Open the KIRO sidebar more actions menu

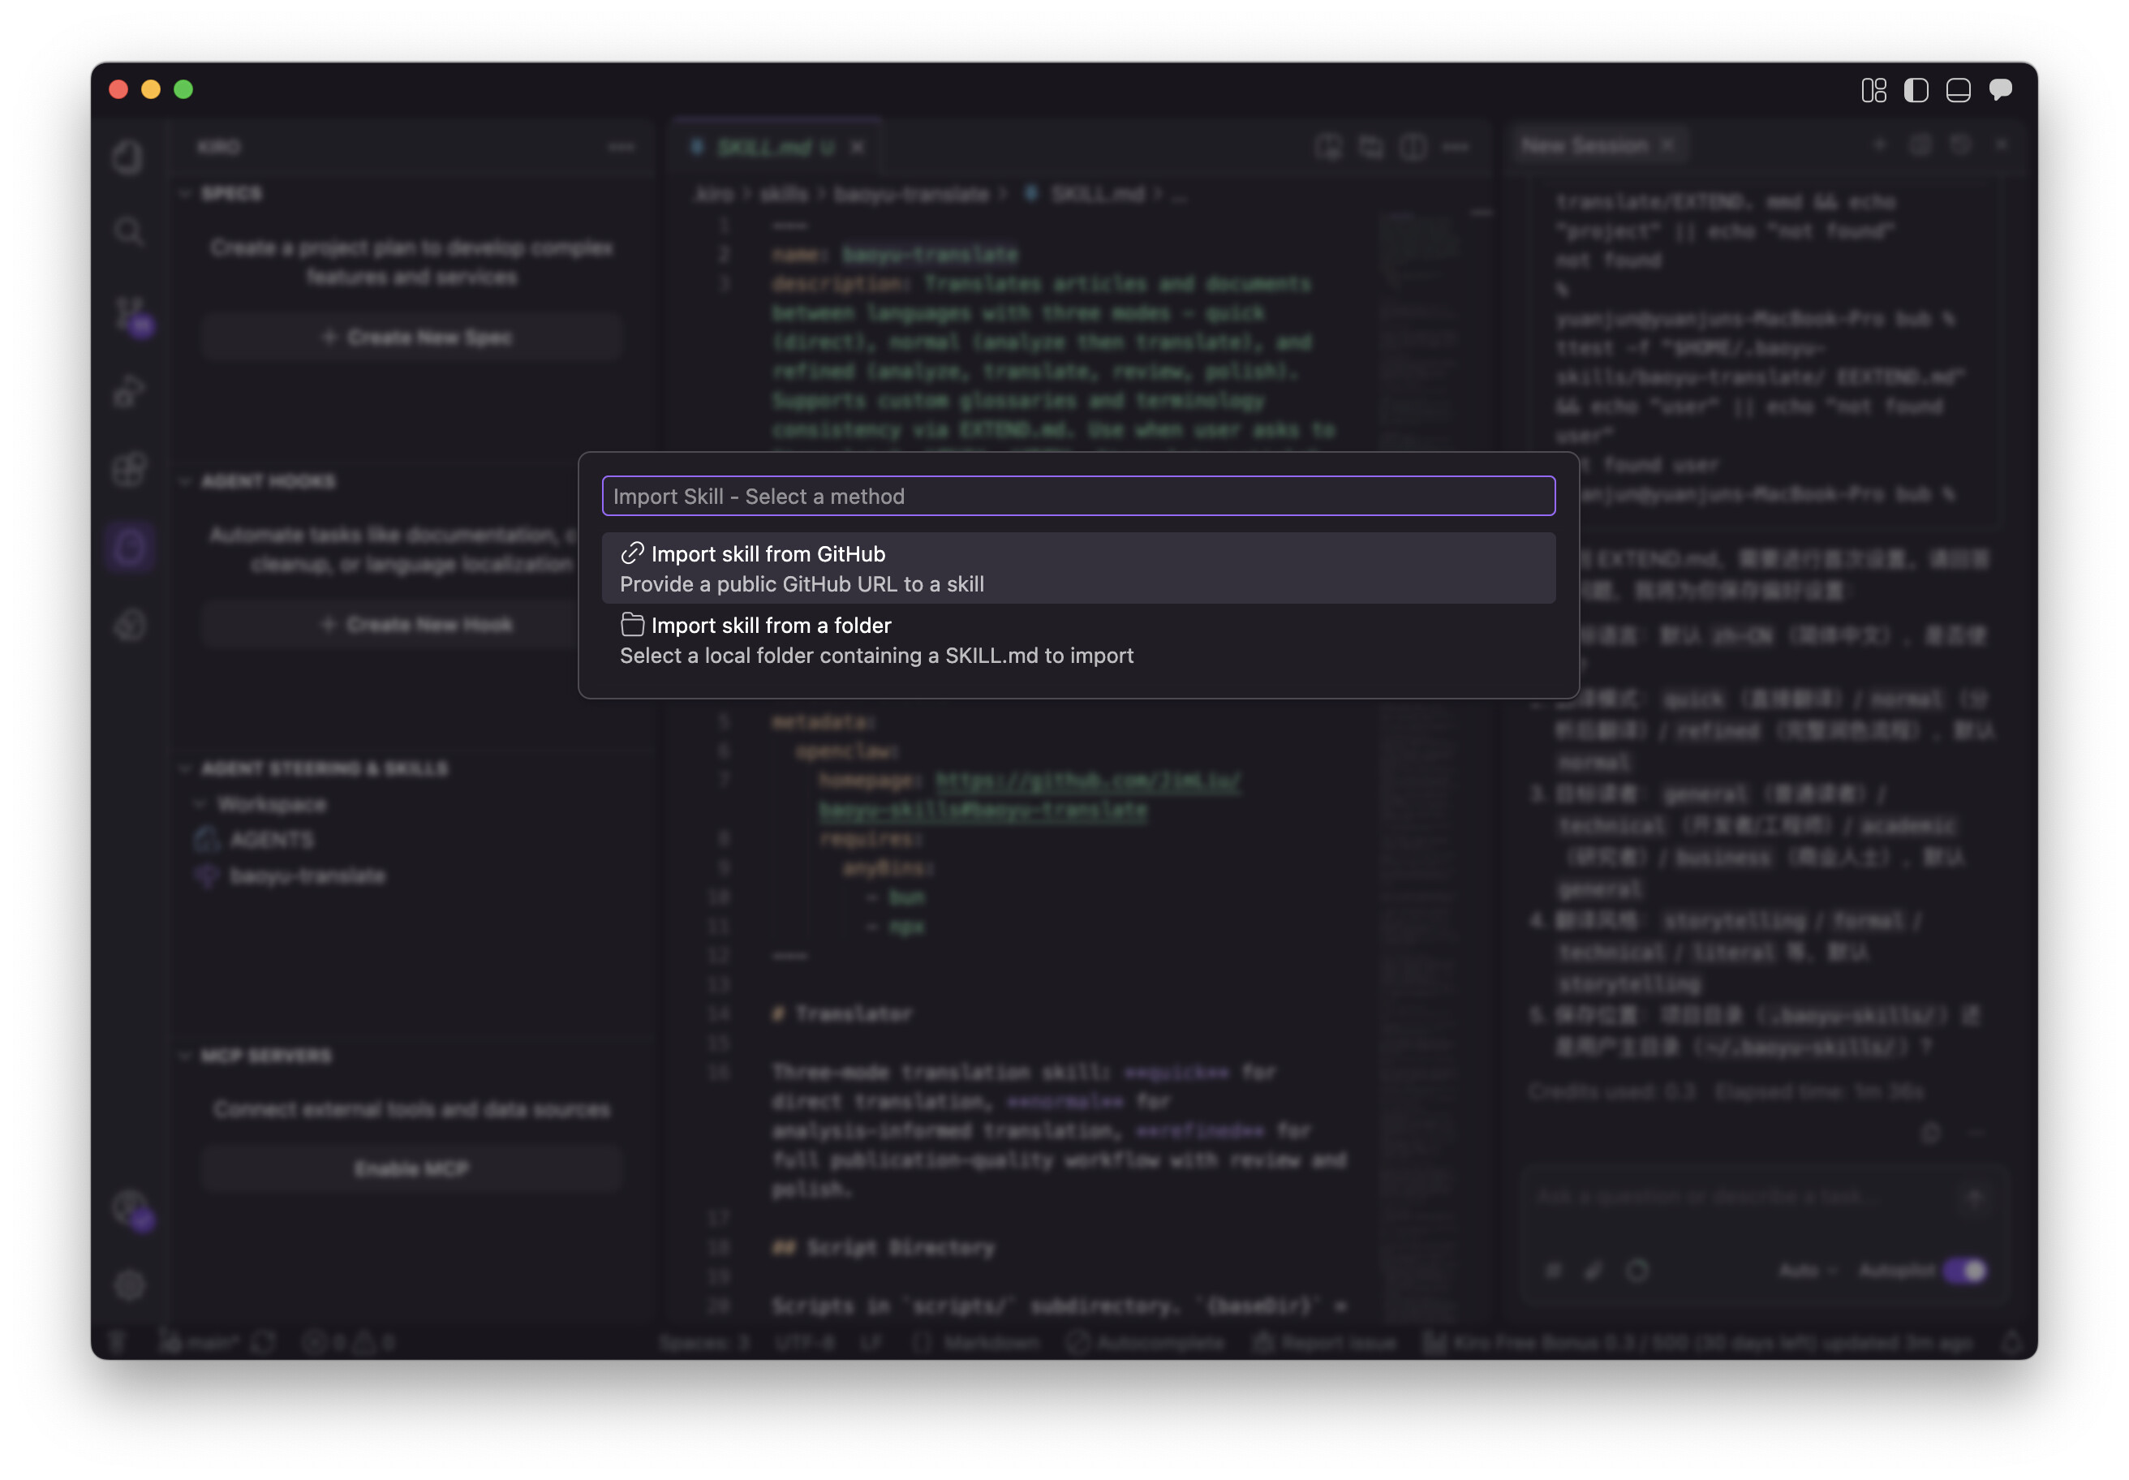621,147
